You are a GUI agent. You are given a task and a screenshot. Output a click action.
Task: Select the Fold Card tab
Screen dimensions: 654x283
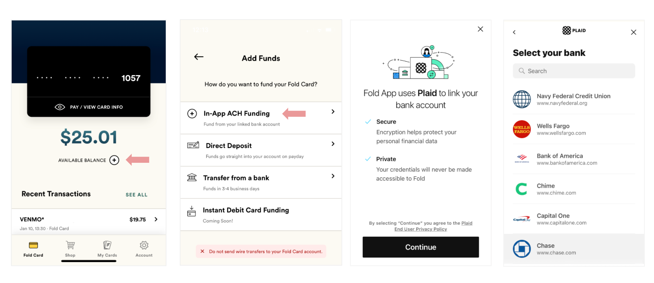point(33,249)
